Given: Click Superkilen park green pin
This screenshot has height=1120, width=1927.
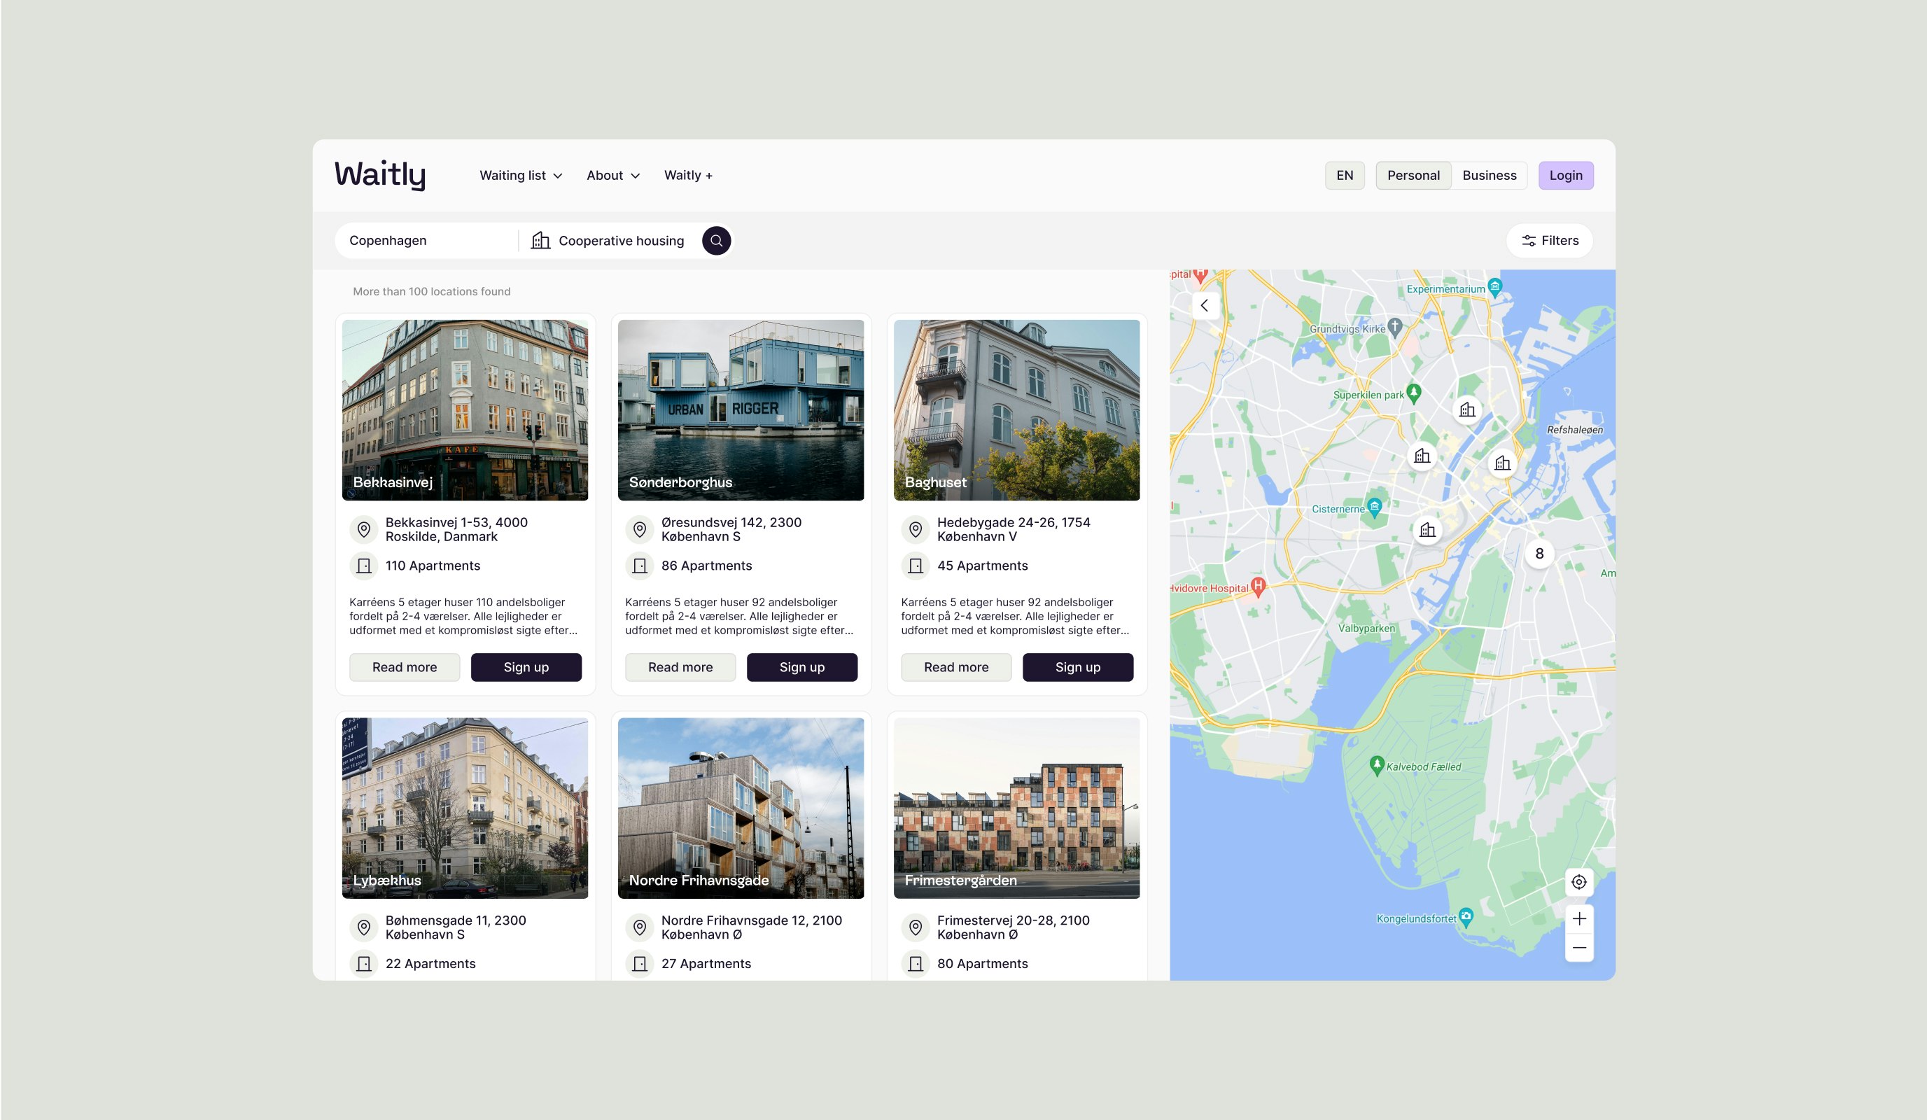Looking at the screenshot, I should pos(1413,393).
